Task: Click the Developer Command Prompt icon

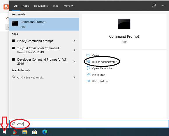Action: (x=13, y=59)
